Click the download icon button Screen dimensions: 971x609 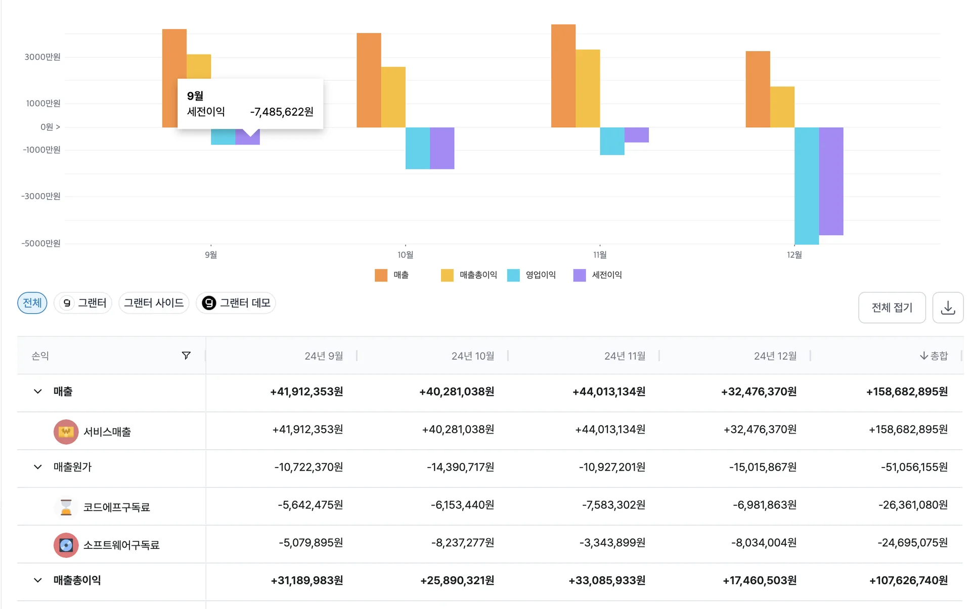pos(948,307)
